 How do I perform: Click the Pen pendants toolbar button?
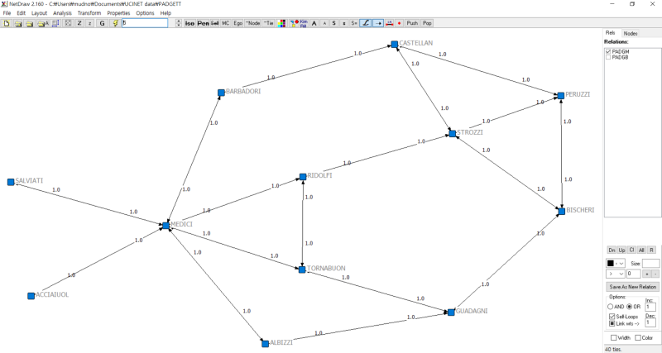(203, 23)
